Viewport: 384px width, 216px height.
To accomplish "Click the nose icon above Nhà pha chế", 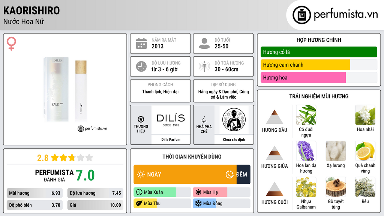I will tap(204, 119).
